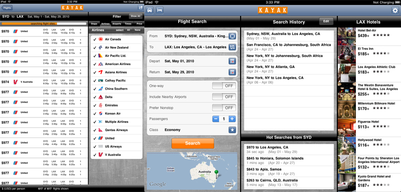Open the To airport field
The height and width of the screenshot is (192, 401).
(x=192, y=47)
